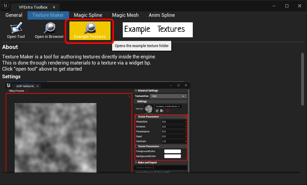307x185 pixels.
Task: Minimize the VFExtra Toolbox window
Action: click(274, 6)
